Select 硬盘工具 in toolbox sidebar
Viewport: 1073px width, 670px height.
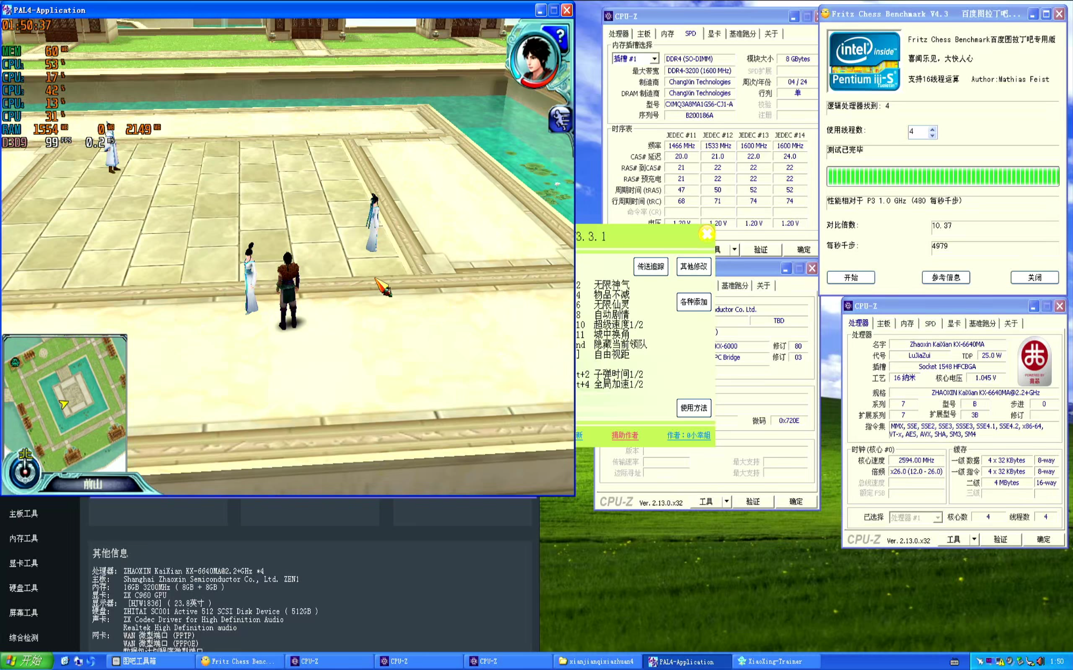[24, 588]
